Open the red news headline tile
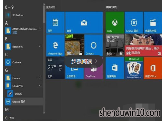The height and width of the screenshot is (121, 162). click(x=143, y=45)
